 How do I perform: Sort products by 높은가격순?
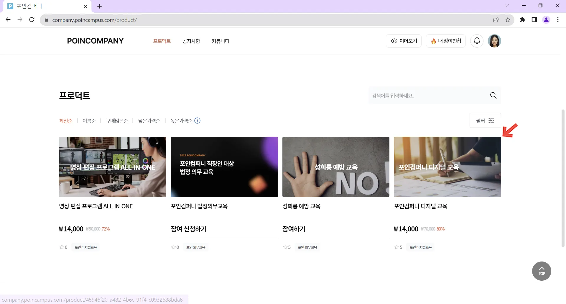pyautogui.click(x=181, y=121)
